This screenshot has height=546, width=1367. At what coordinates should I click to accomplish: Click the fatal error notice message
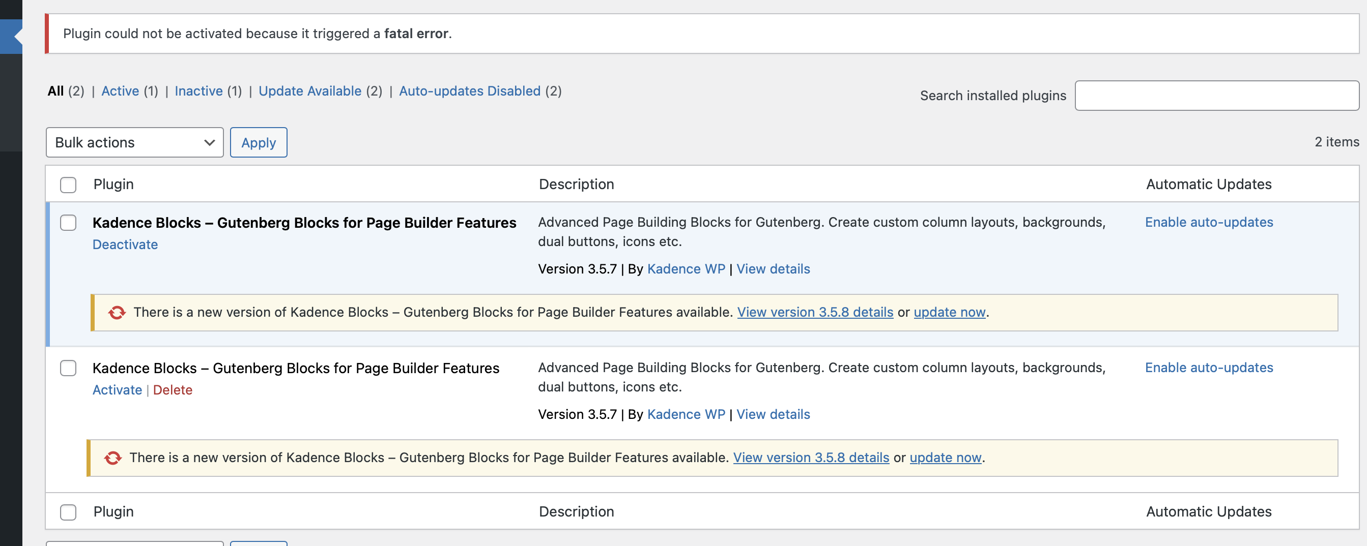click(x=258, y=34)
